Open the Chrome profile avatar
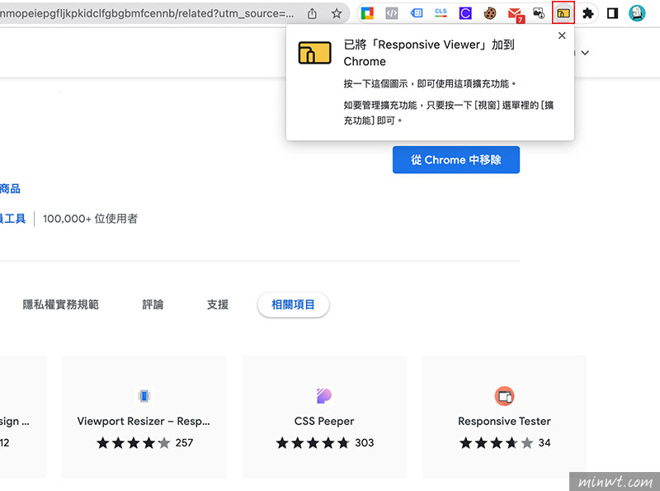Screen dimensions: 660x491 [637, 13]
